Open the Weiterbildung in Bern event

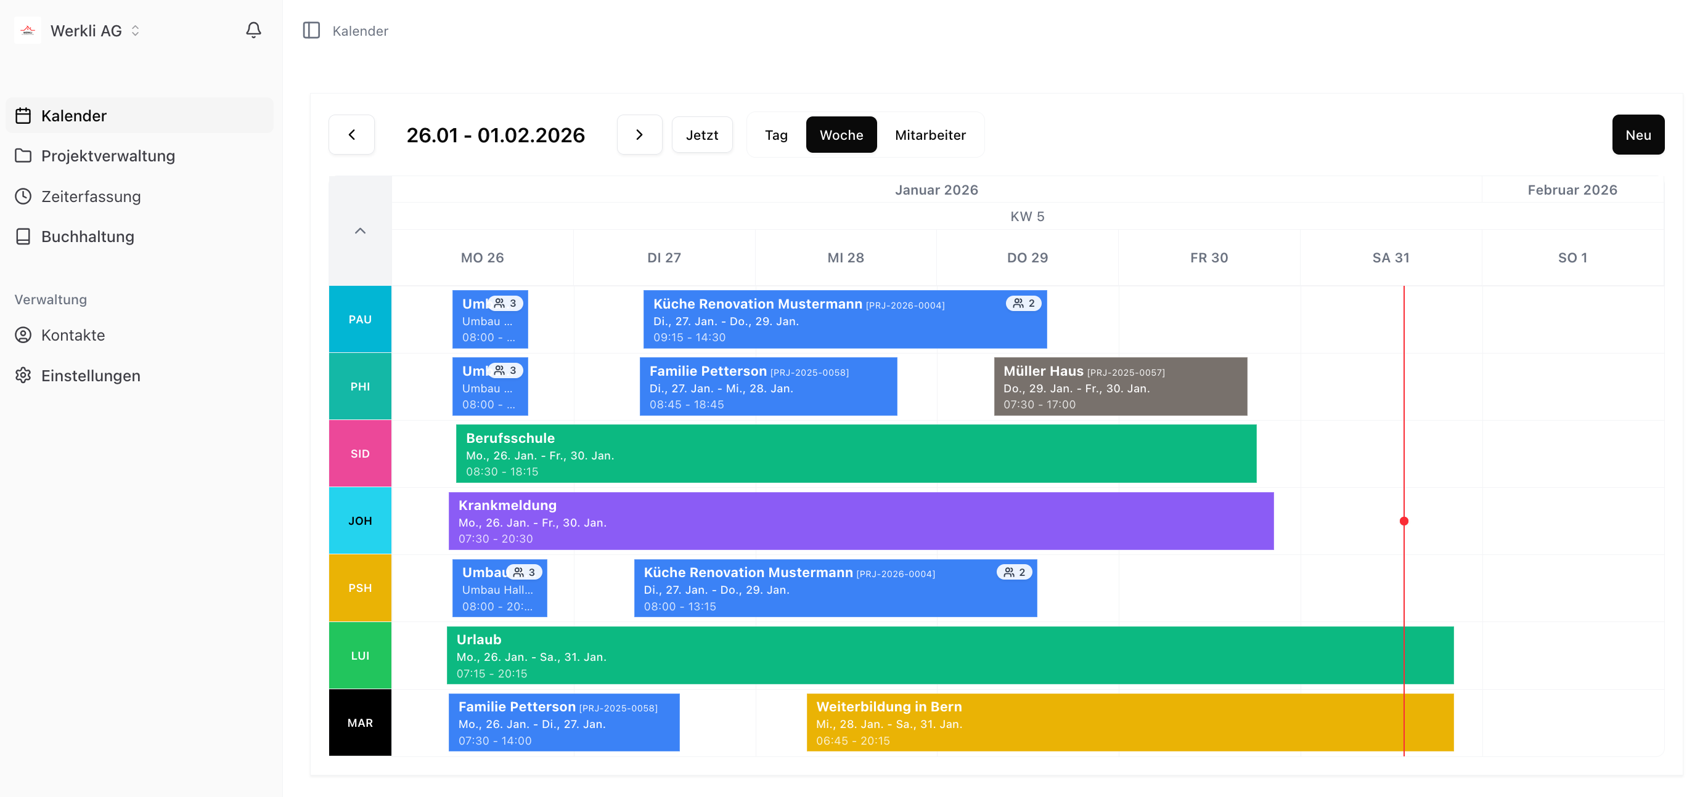(1130, 723)
